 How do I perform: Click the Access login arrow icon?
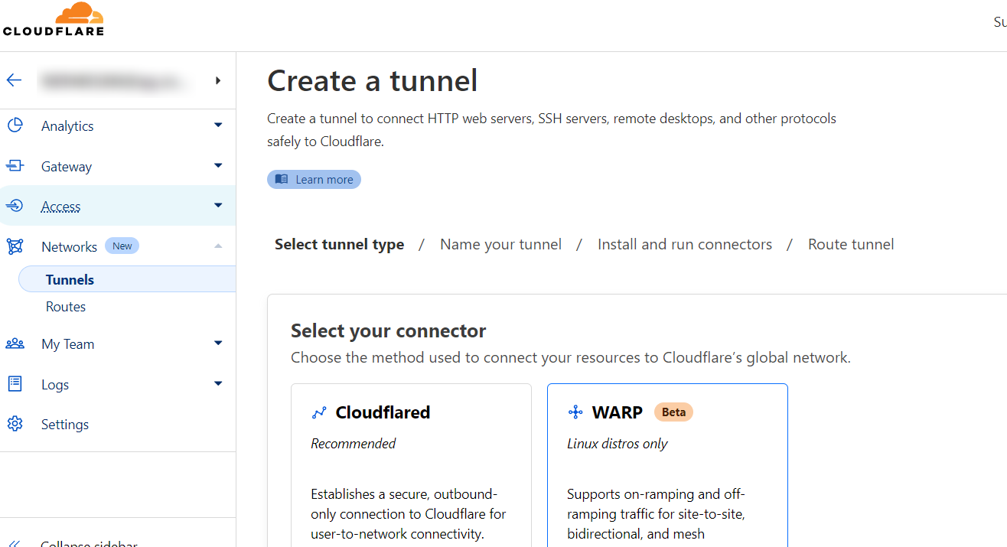tap(15, 206)
